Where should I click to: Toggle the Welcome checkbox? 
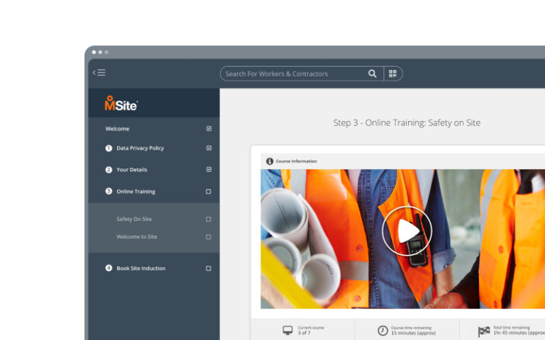(x=209, y=129)
